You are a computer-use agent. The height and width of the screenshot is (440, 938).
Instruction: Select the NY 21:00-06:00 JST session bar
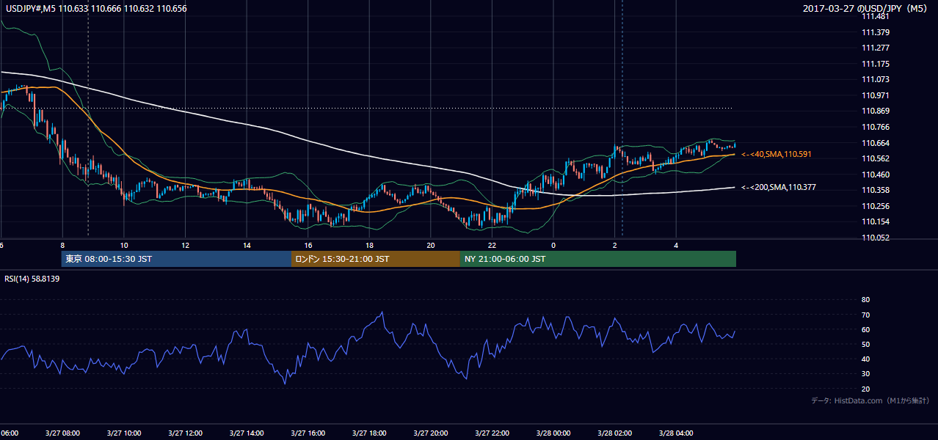598,259
